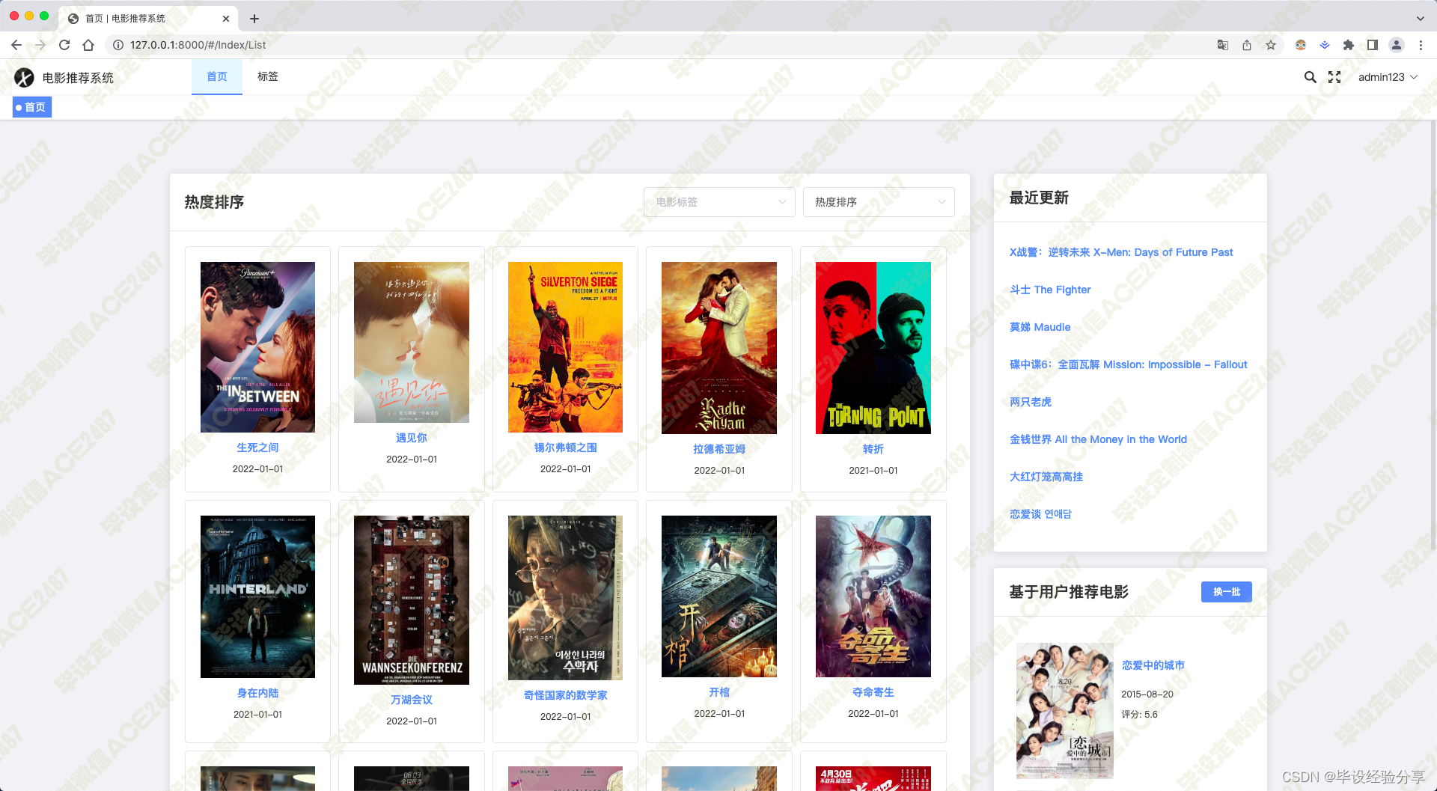The height and width of the screenshot is (791, 1437).
Task: Bookmark this page with the star icon
Action: click(x=1271, y=45)
